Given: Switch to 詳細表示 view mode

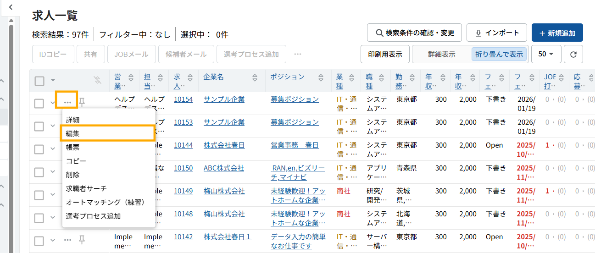Looking at the screenshot, I should click(x=441, y=54).
